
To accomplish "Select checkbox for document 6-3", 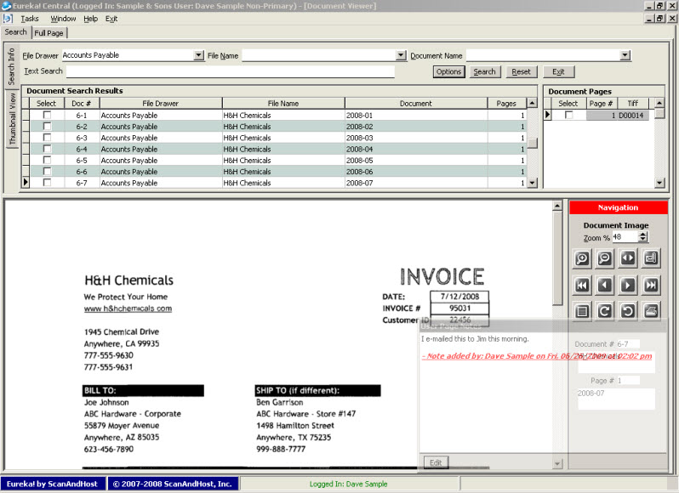I will coord(47,138).
